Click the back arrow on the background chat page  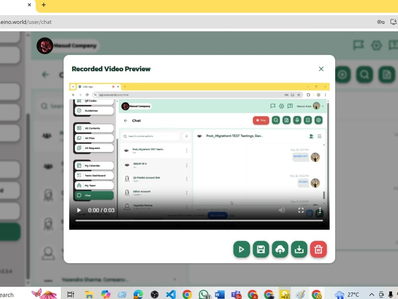pos(45,75)
